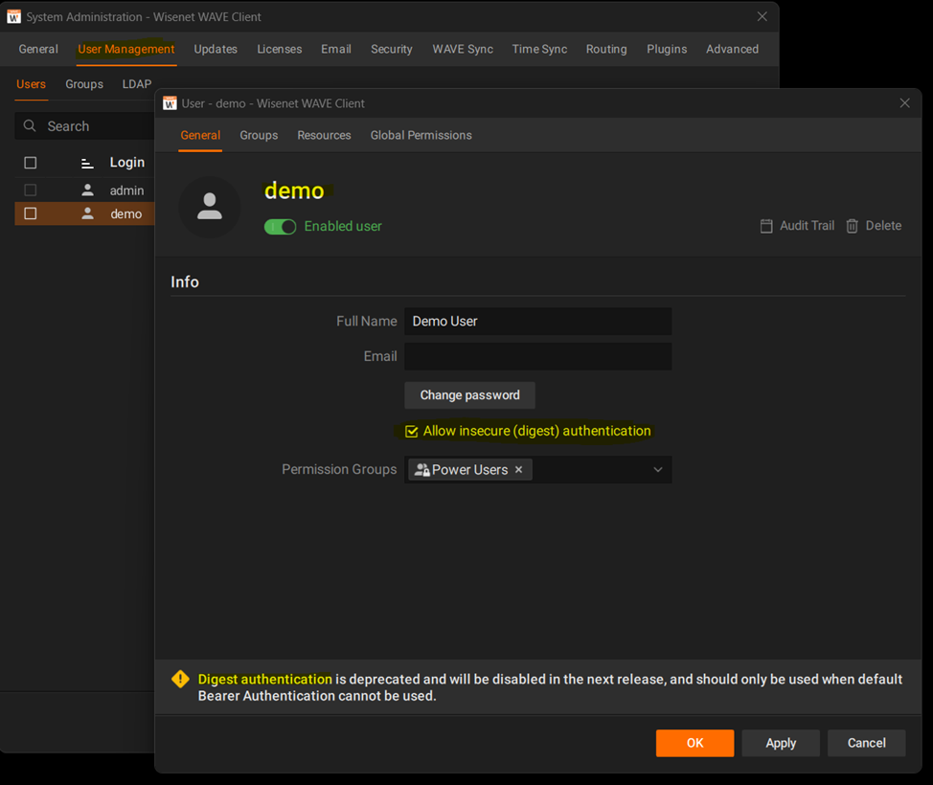The width and height of the screenshot is (933, 785).
Task: Close the User demo dialog
Action: tap(904, 102)
